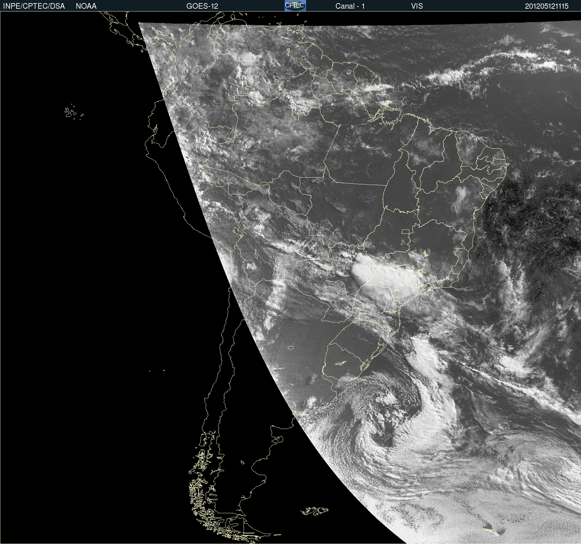
Task: Click the INPE/CPTEC/DSA header text
Action: pyautogui.click(x=34, y=6)
